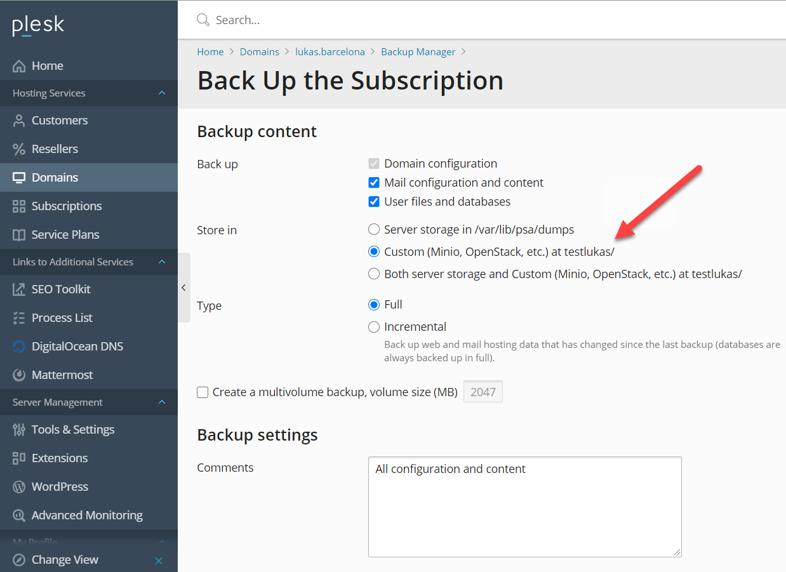Enable the multivolume backup checkbox
Screen dimensions: 786x572
[203, 392]
